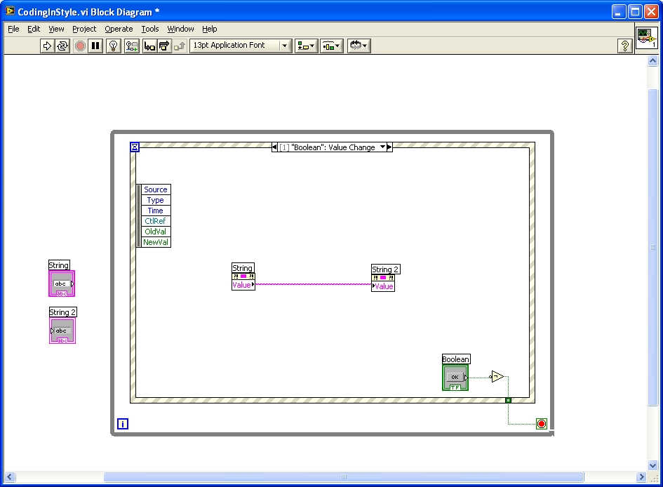Image resolution: width=663 pixels, height=487 pixels.
Task: Click the Run arrow button
Action: [x=47, y=46]
